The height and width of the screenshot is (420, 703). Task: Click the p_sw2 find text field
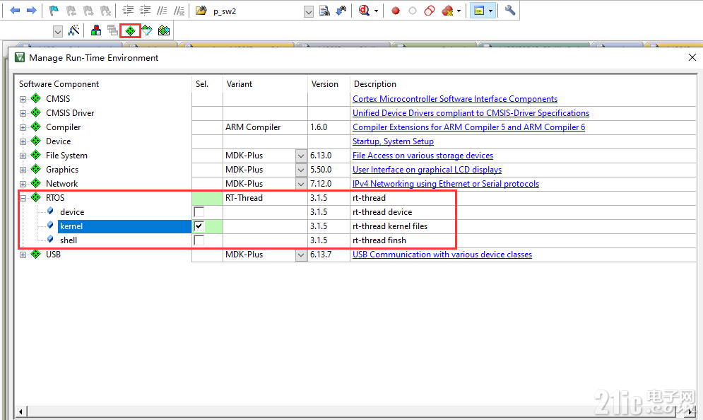tap(257, 11)
